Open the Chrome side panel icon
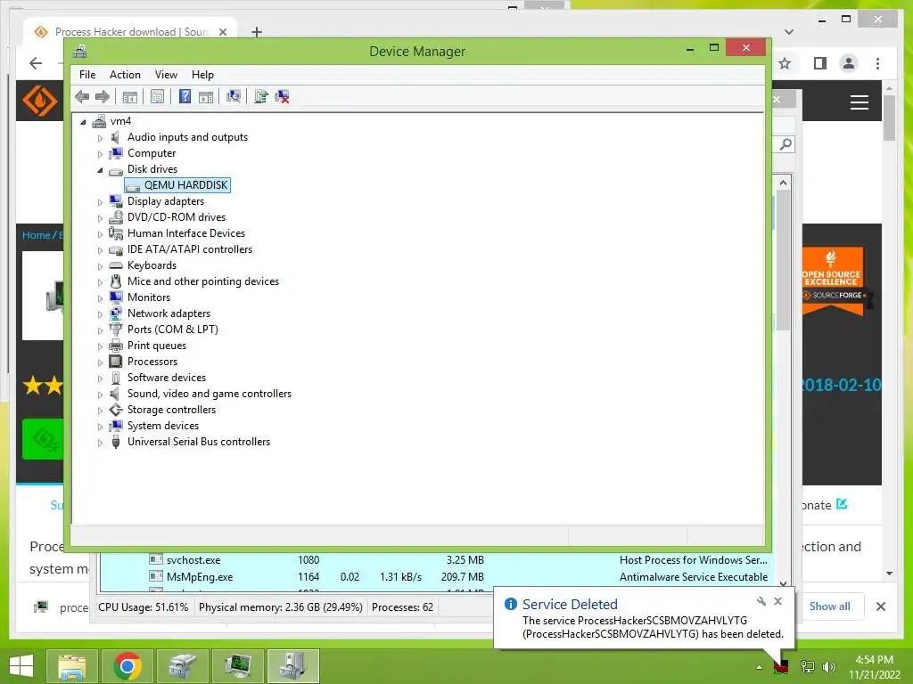Viewport: 913px width, 684px height. (820, 63)
